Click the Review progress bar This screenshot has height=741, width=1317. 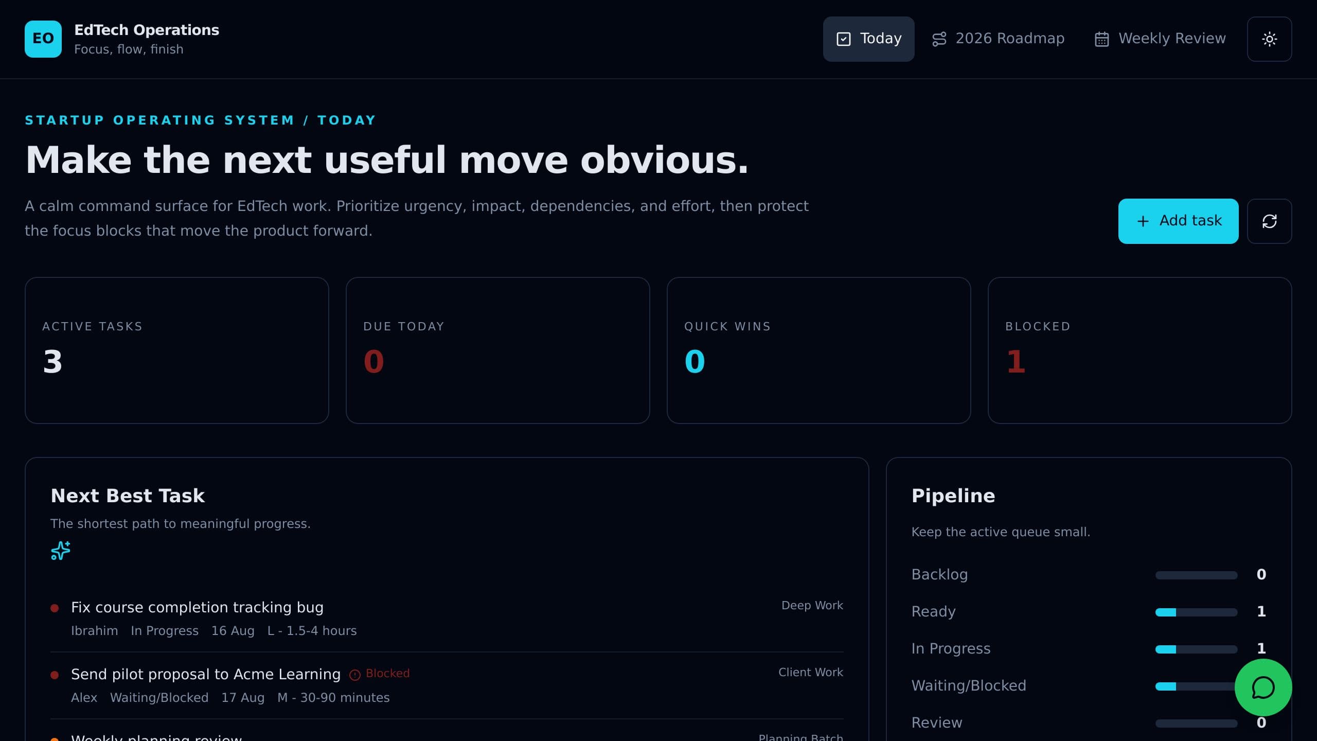[1196, 723]
